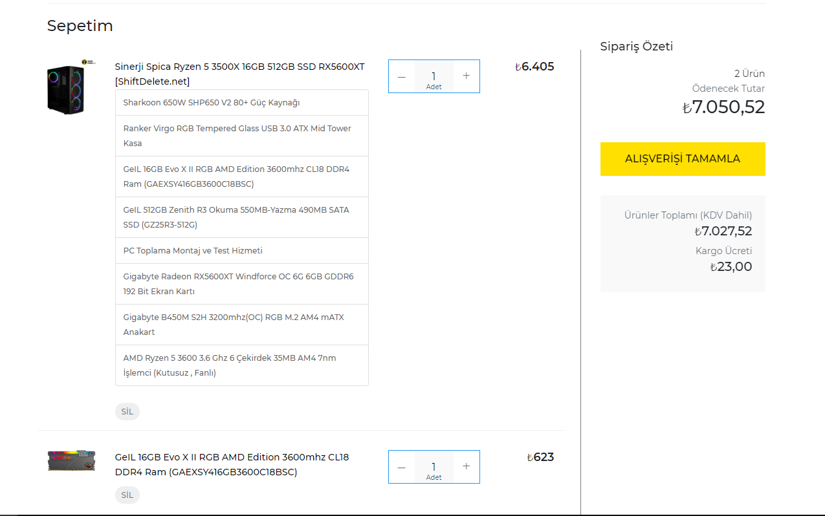The height and width of the screenshot is (516, 825).
Task: Increase quantity of GeIL 16GB RAM
Action: tap(467, 467)
